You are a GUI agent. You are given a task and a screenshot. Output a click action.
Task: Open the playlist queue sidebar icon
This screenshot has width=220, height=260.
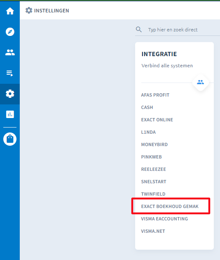point(9,73)
